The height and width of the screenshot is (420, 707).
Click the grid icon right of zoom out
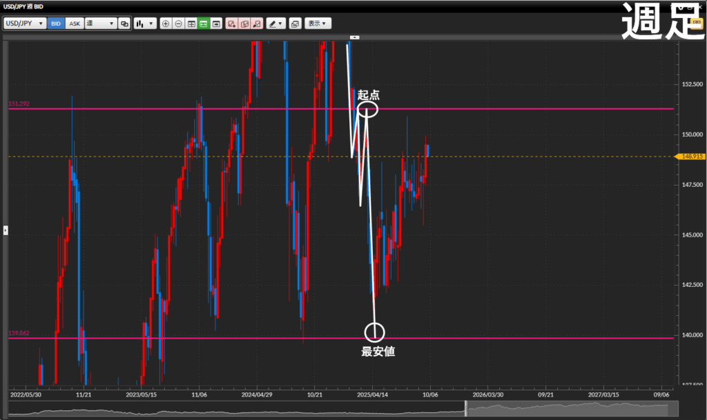click(x=191, y=23)
